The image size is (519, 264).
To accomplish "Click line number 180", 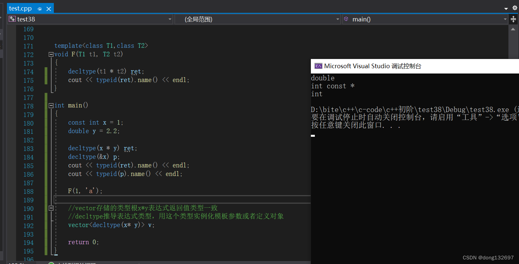I will 28,123.
